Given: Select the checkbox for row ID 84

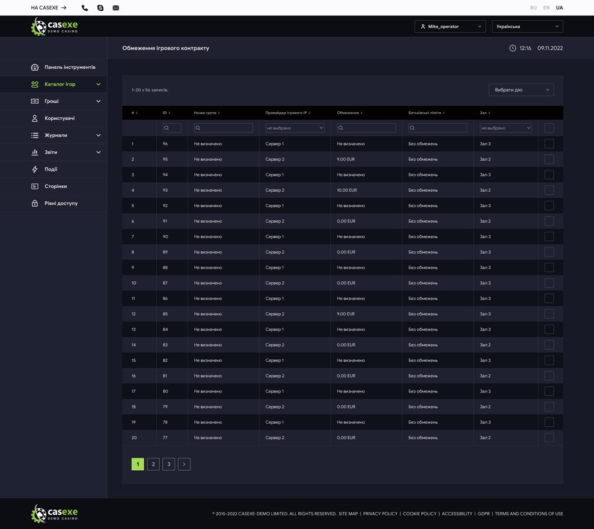Looking at the screenshot, I should [549, 330].
